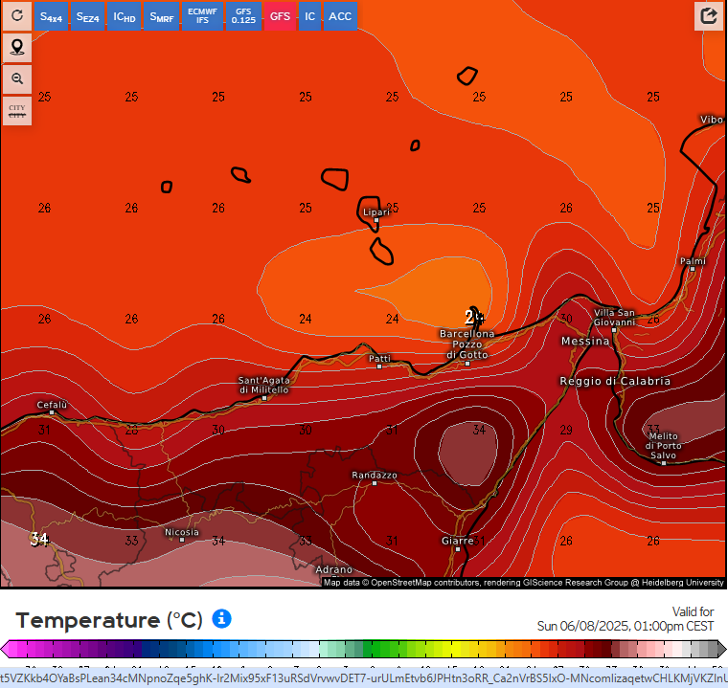Click the Lipari island marker
This screenshot has width=728, height=688.
(x=376, y=219)
